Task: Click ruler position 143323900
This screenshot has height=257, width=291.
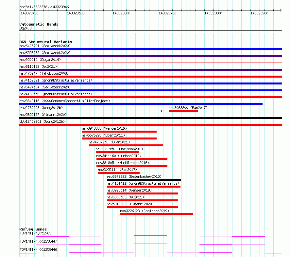Action: coord(259,13)
